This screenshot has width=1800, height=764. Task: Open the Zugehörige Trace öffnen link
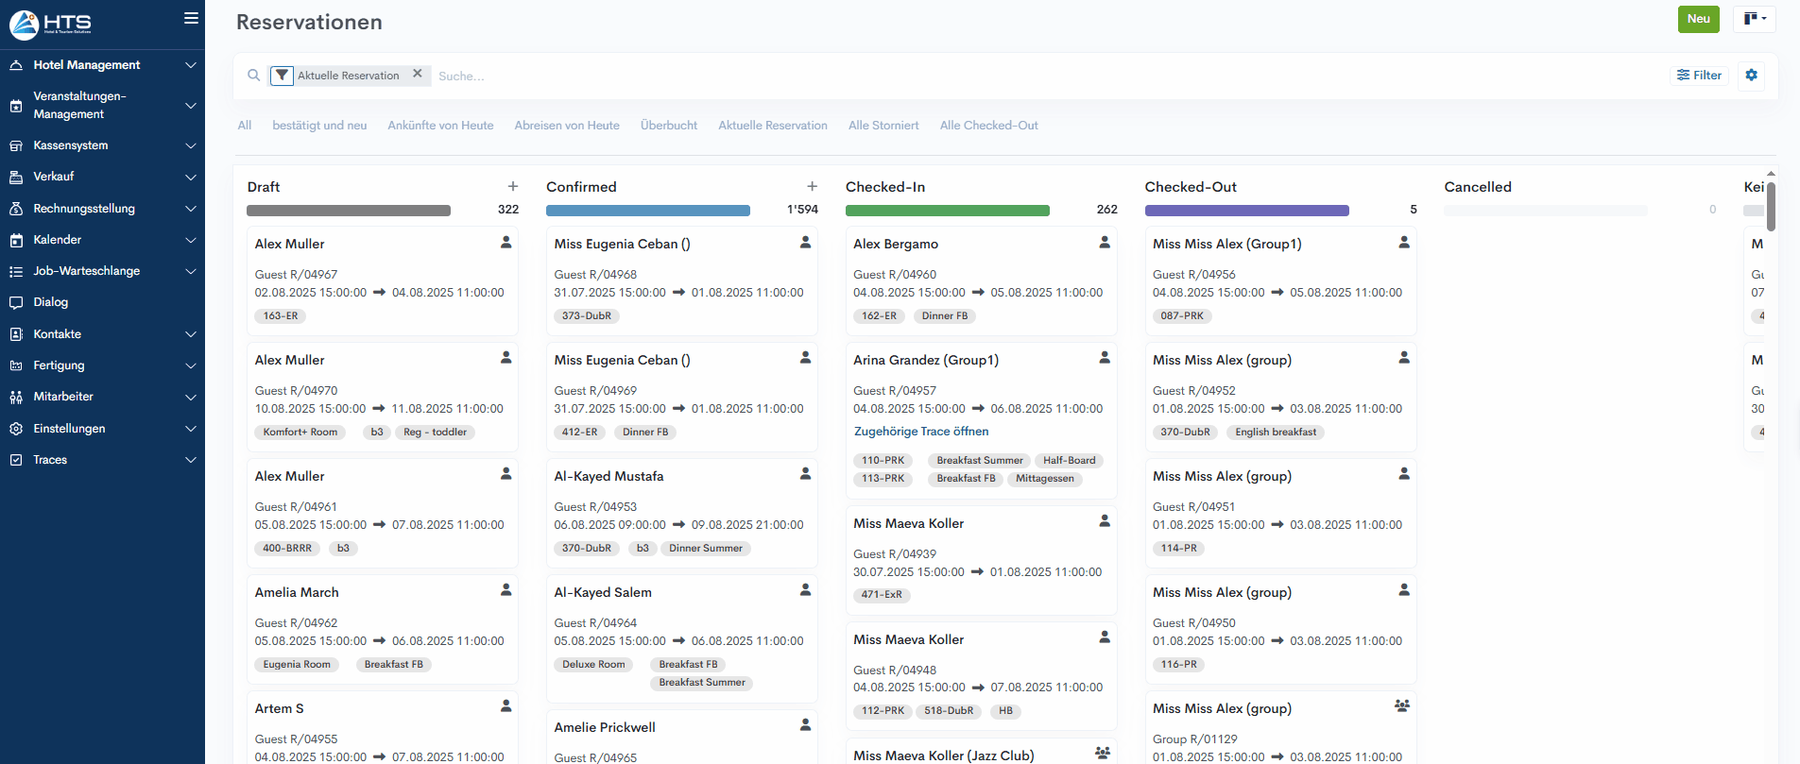[920, 432]
